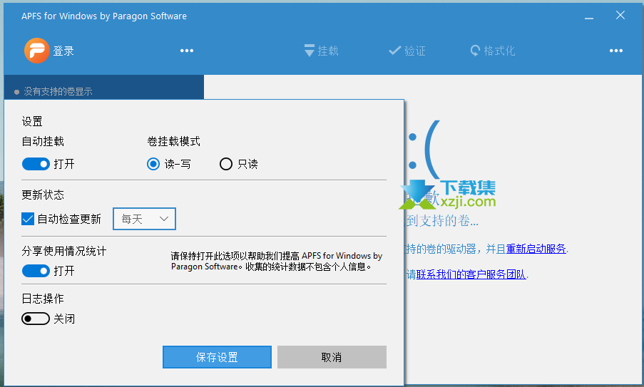This screenshot has width=644, height=387.
Task: Enable the 日志操作 toggle
Action: [36, 319]
